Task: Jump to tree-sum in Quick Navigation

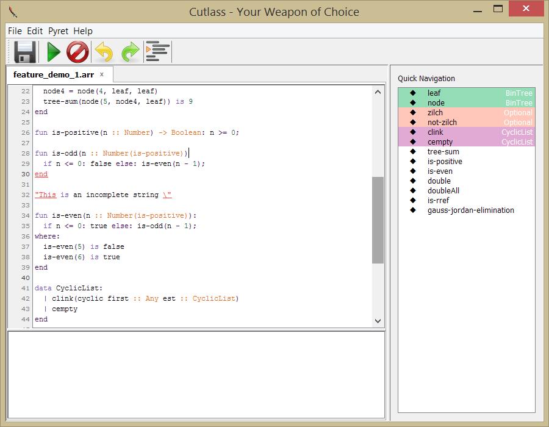Action: (467, 151)
